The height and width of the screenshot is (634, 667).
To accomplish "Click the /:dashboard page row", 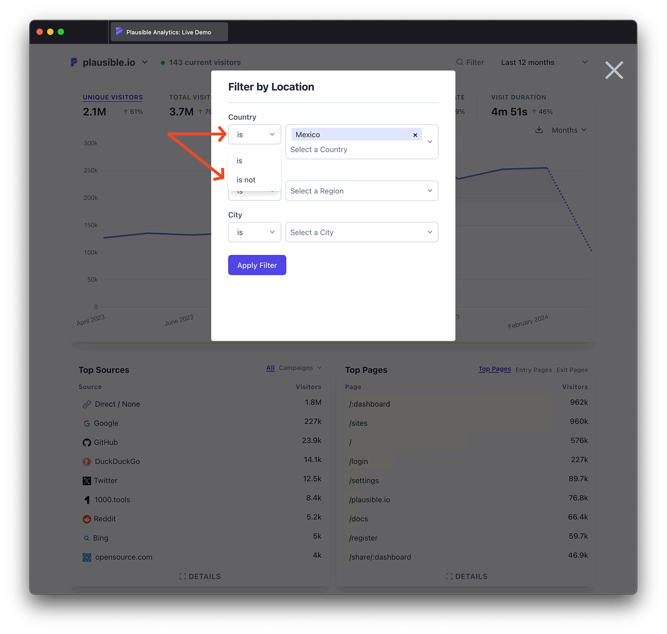I will point(466,404).
